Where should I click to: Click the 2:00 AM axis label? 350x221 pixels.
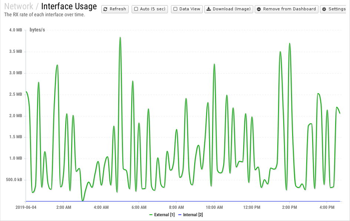pyautogui.click(x=64, y=207)
